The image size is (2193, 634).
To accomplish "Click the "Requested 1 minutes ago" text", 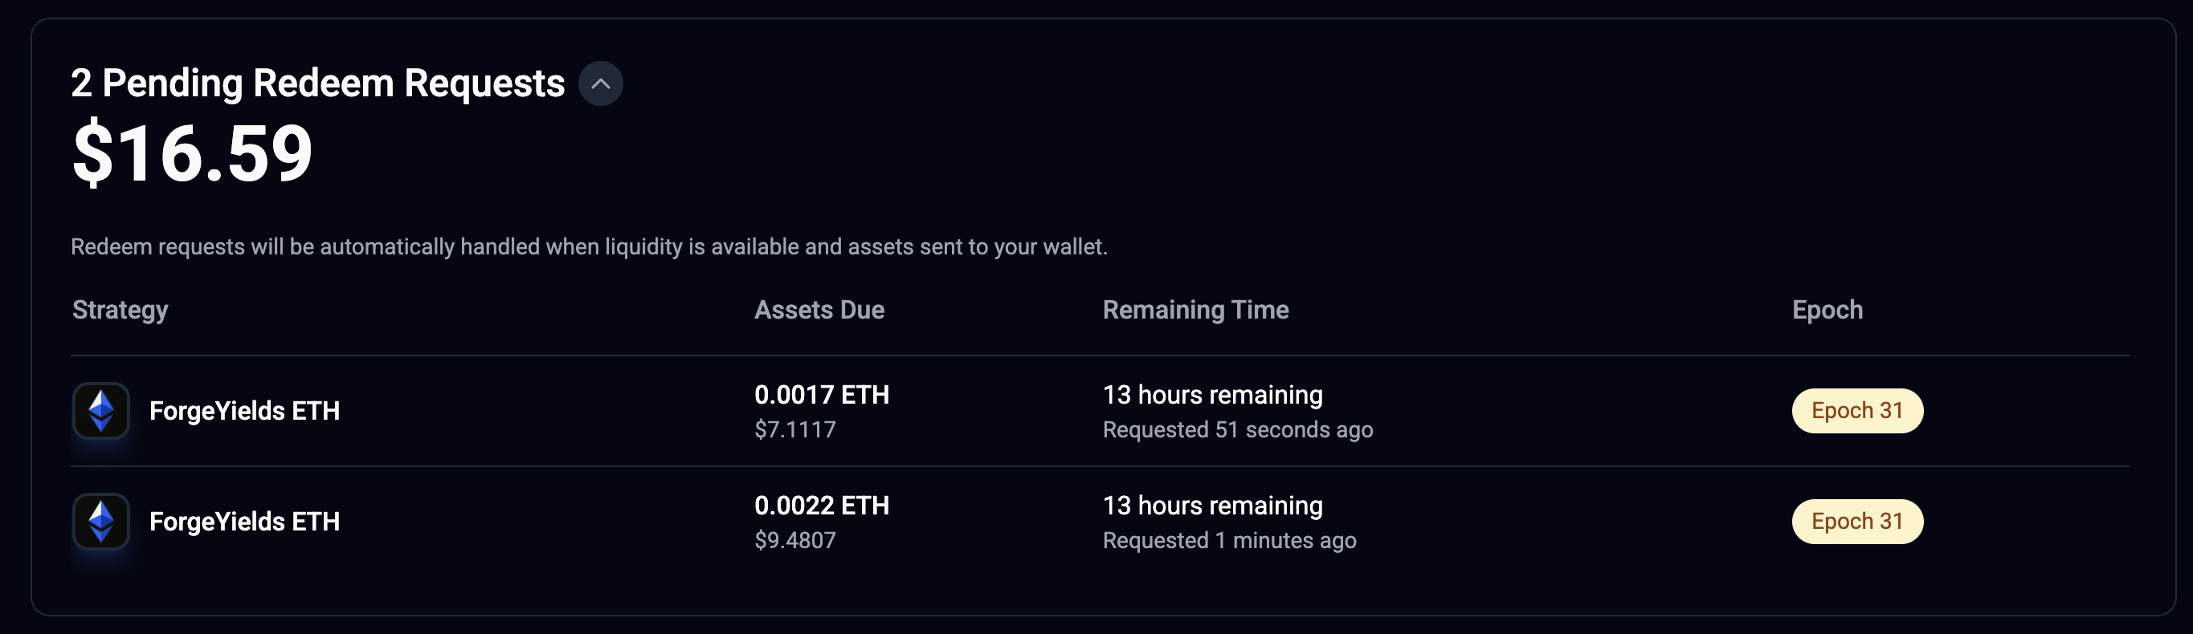I will pos(1229,540).
